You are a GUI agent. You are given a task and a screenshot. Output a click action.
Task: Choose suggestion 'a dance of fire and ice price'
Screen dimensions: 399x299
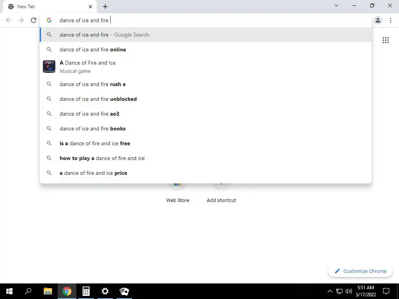206,173
